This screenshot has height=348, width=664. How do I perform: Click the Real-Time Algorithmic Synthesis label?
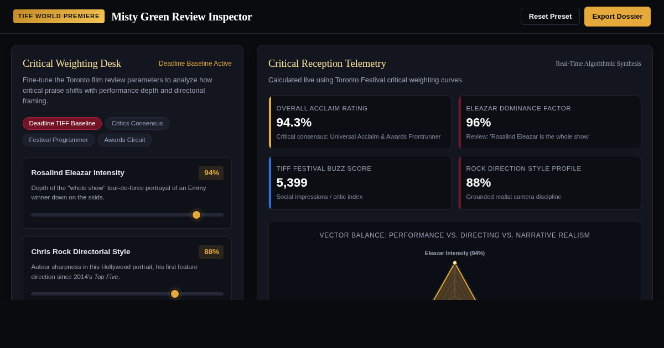[598, 64]
